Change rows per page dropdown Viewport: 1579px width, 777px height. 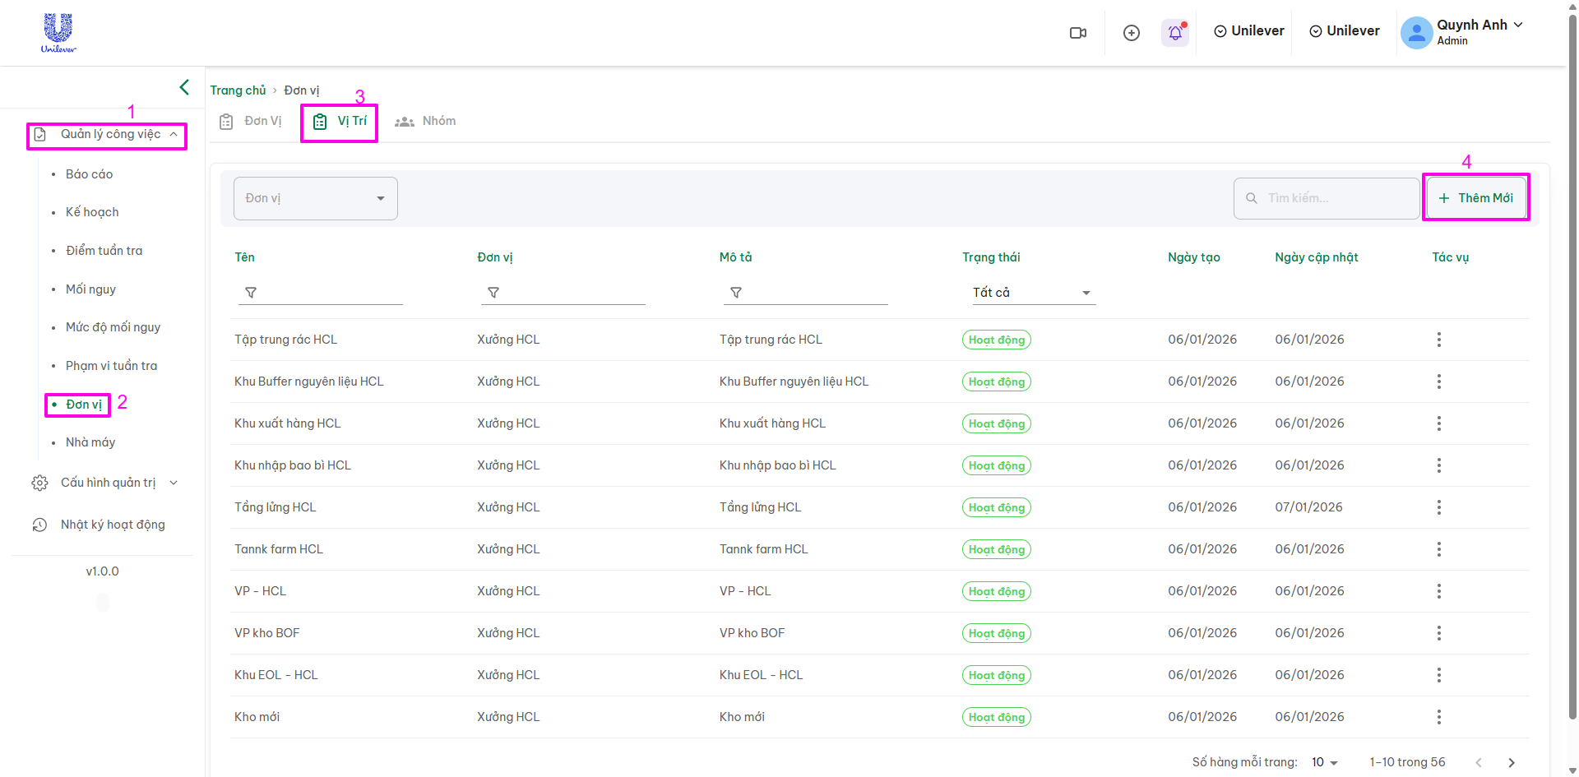pyautogui.click(x=1324, y=762)
